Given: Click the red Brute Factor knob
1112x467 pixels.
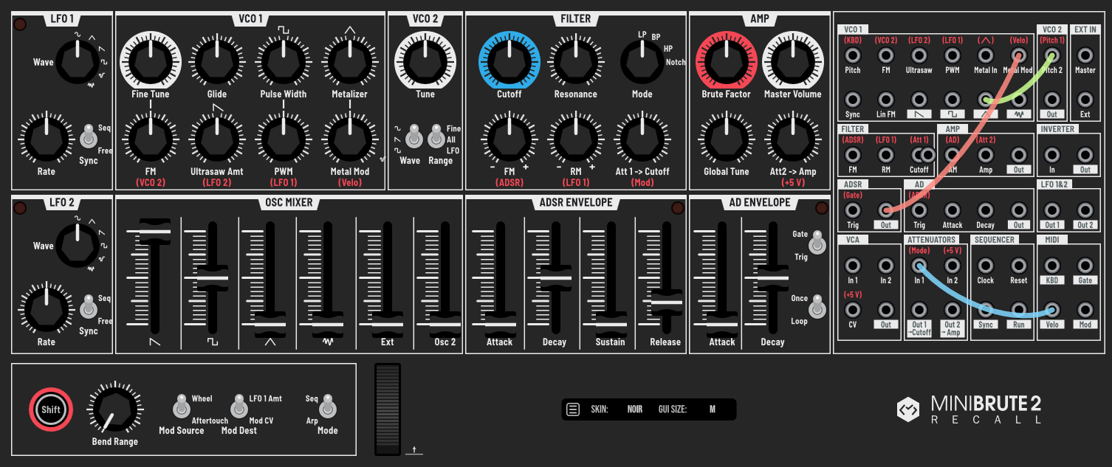Looking at the screenshot, I should (x=726, y=60).
